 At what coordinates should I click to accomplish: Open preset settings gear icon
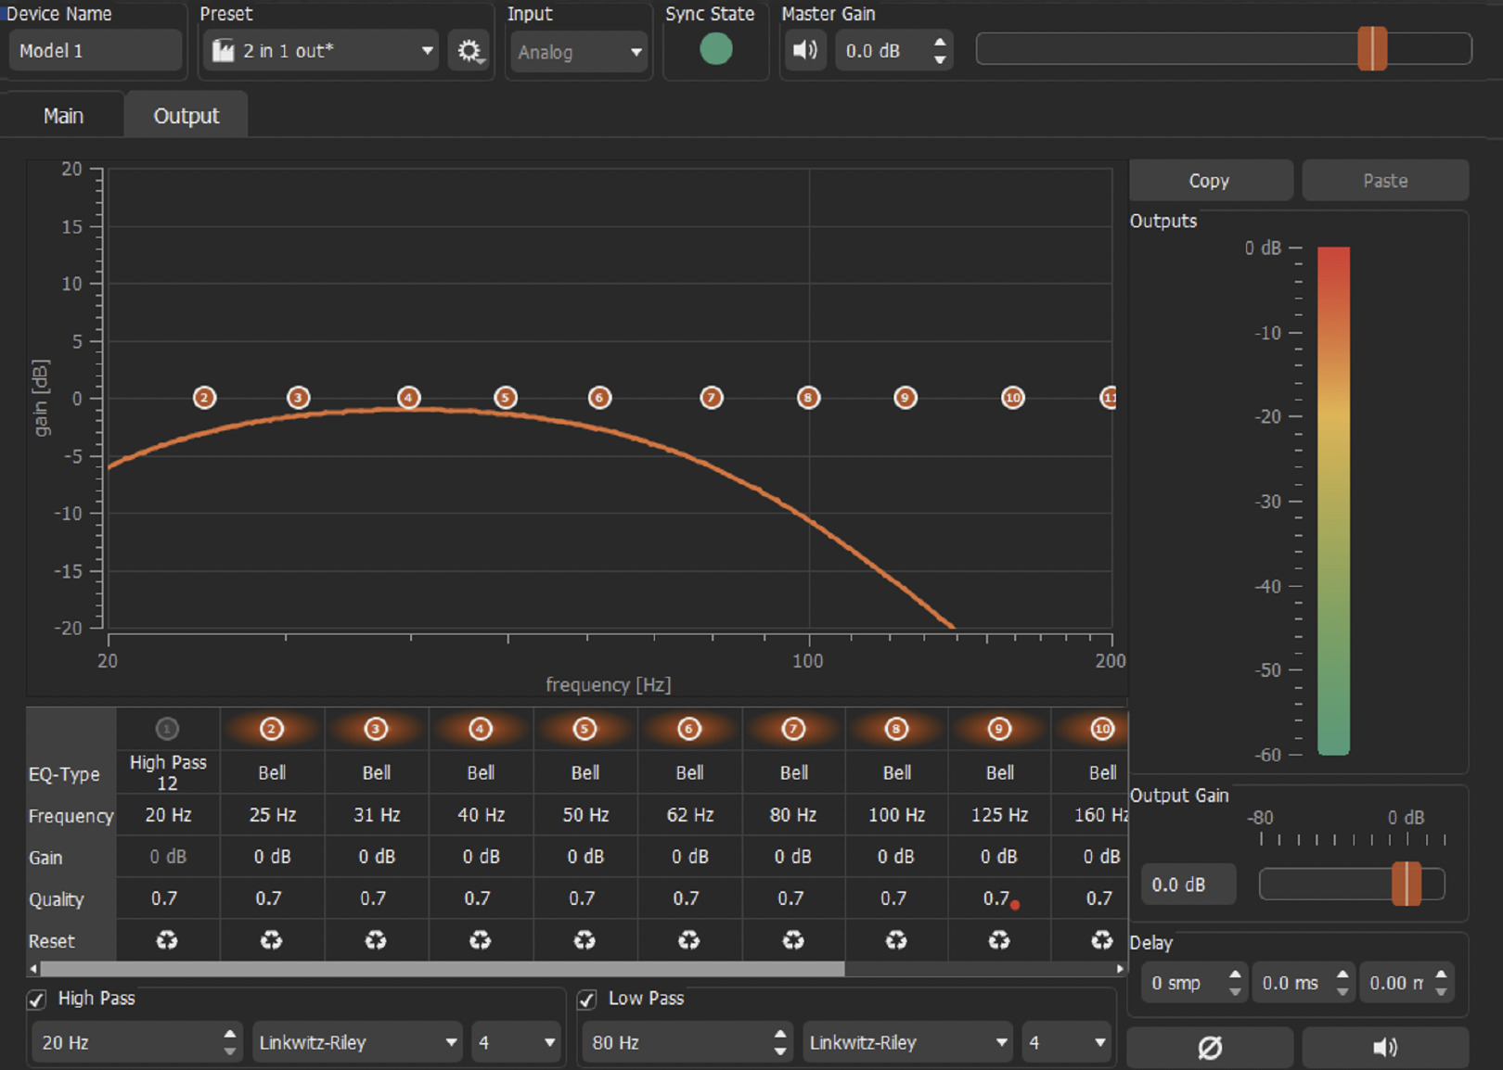click(469, 51)
